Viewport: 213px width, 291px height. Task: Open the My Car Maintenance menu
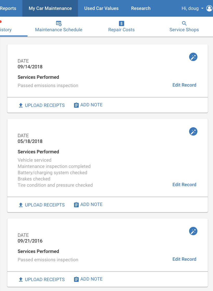point(50,8)
